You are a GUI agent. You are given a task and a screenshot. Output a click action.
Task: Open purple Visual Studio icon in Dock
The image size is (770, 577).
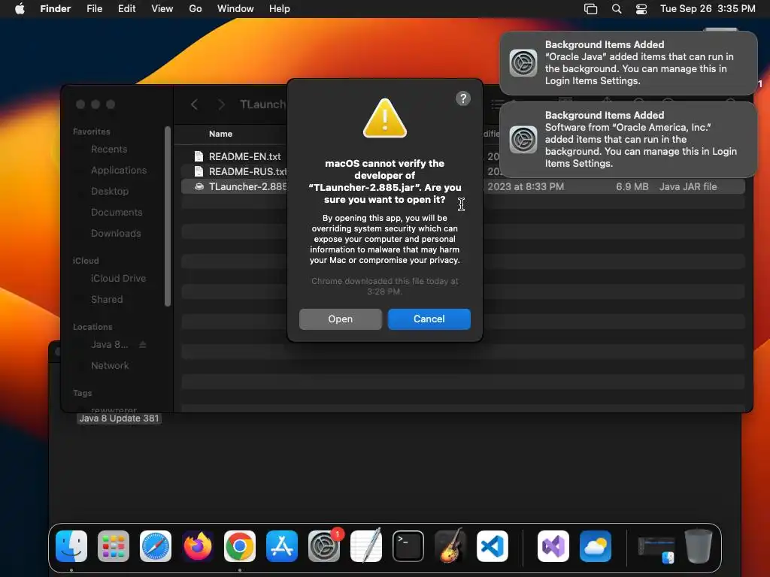click(553, 546)
